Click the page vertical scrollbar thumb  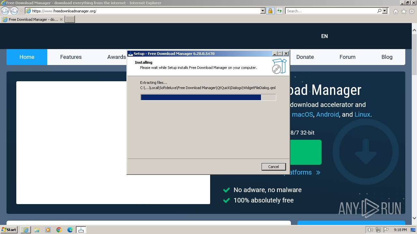pyautogui.click(x=414, y=55)
